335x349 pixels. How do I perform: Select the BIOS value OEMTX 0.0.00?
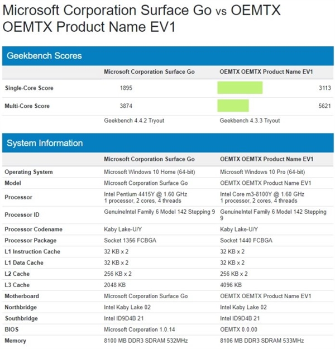(239, 329)
